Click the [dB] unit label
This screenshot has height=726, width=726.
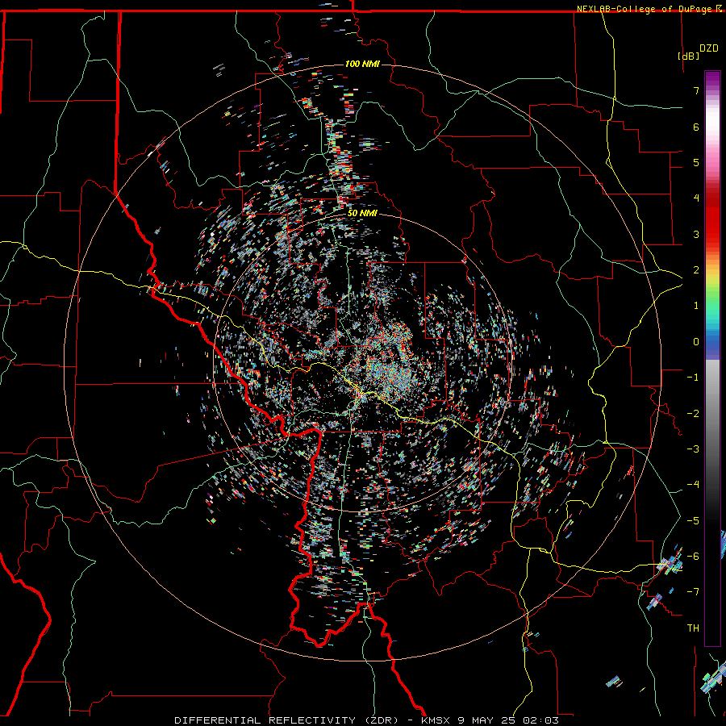(x=689, y=56)
